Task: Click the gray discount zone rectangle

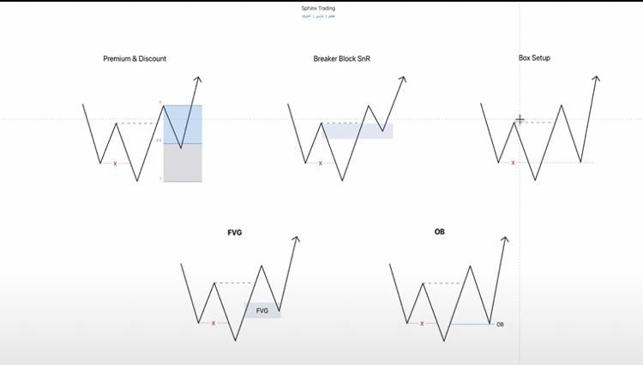Action: (x=183, y=163)
